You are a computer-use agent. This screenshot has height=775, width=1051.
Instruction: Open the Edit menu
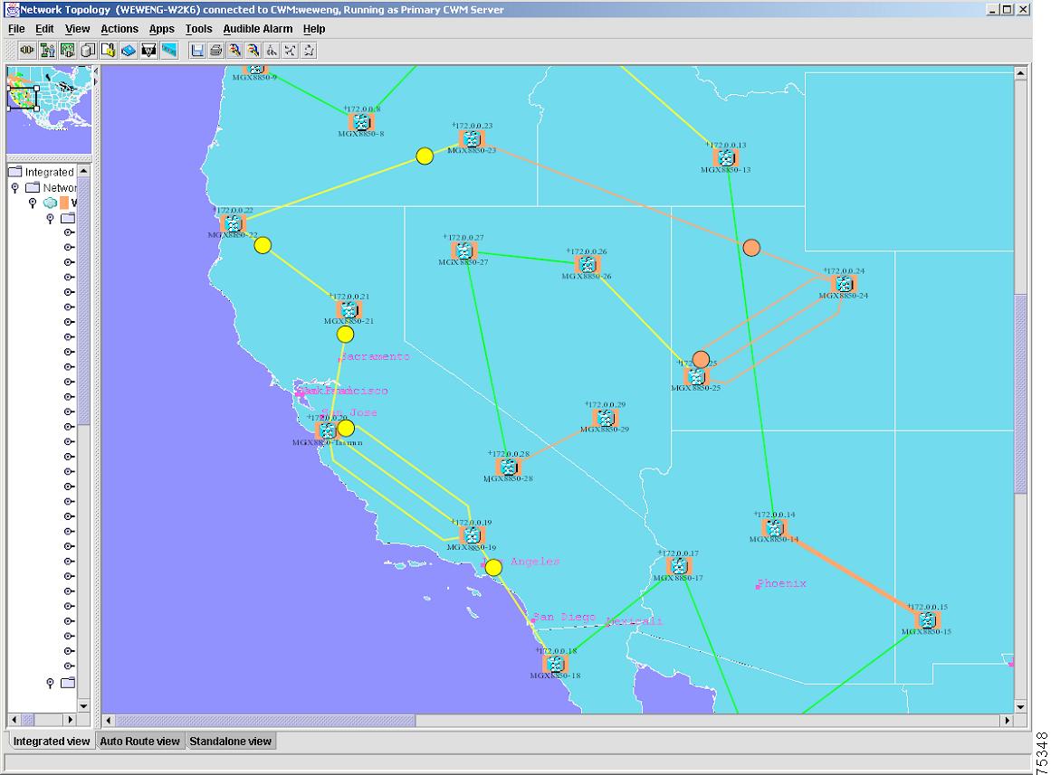[44, 29]
